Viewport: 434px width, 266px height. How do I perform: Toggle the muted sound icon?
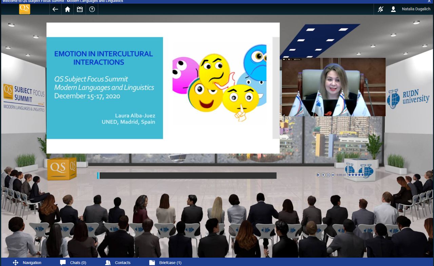coord(380,9)
